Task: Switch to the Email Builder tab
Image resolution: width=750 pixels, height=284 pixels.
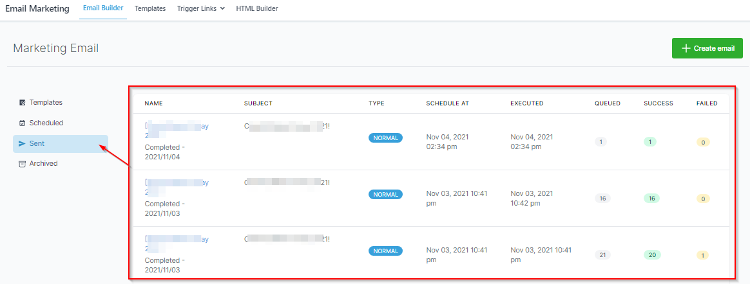Action: pos(103,8)
